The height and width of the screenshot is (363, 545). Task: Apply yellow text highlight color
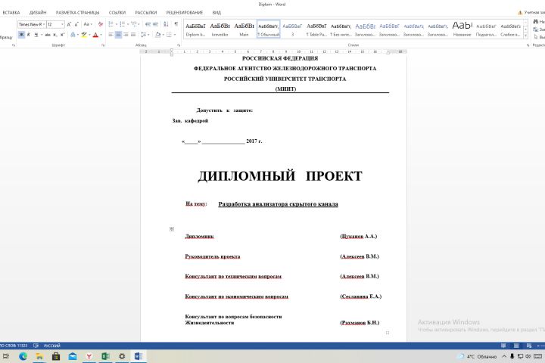84,34
